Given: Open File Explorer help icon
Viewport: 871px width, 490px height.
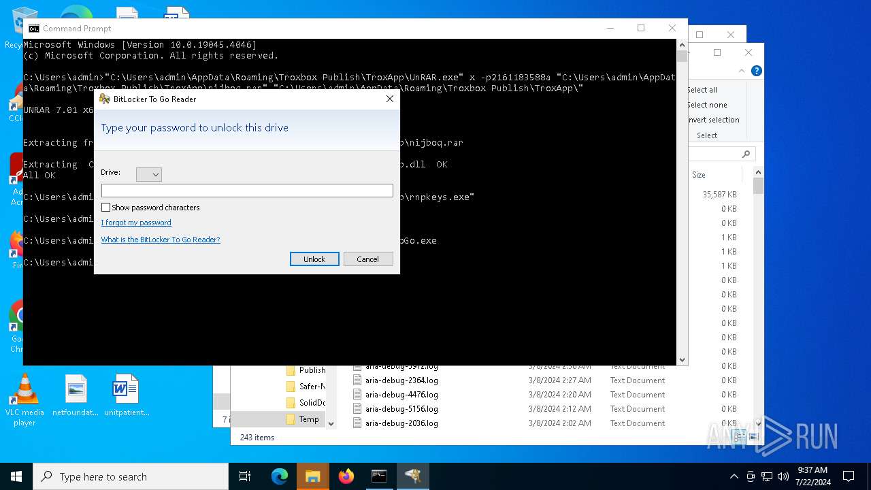Looking at the screenshot, I should (756, 71).
